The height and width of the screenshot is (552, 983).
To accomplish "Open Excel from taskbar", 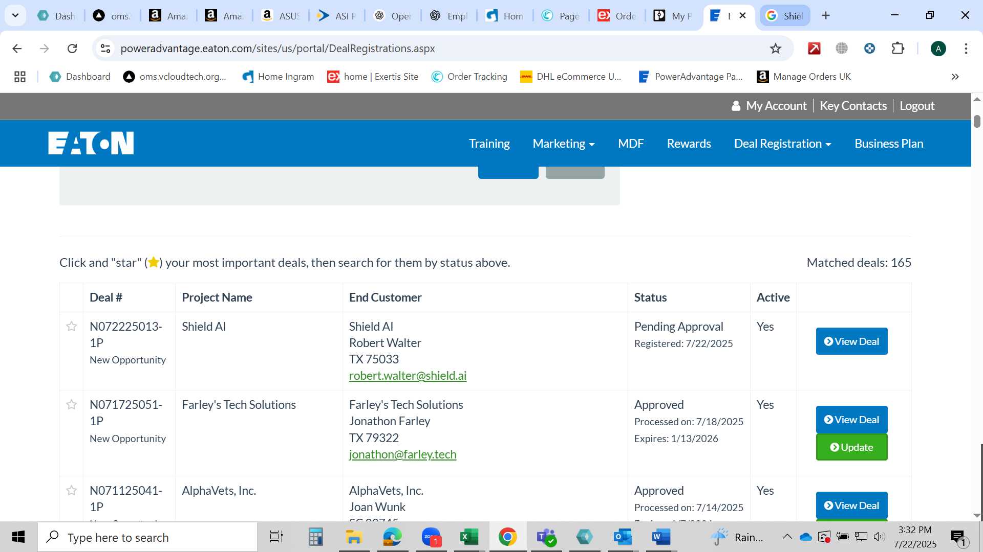I will click(469, 537).
